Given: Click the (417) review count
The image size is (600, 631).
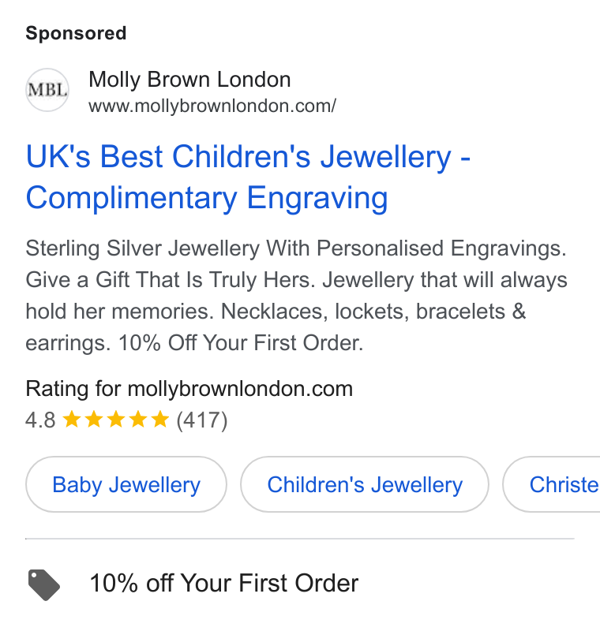Looking at the screenshot, I should coord(202,420).
